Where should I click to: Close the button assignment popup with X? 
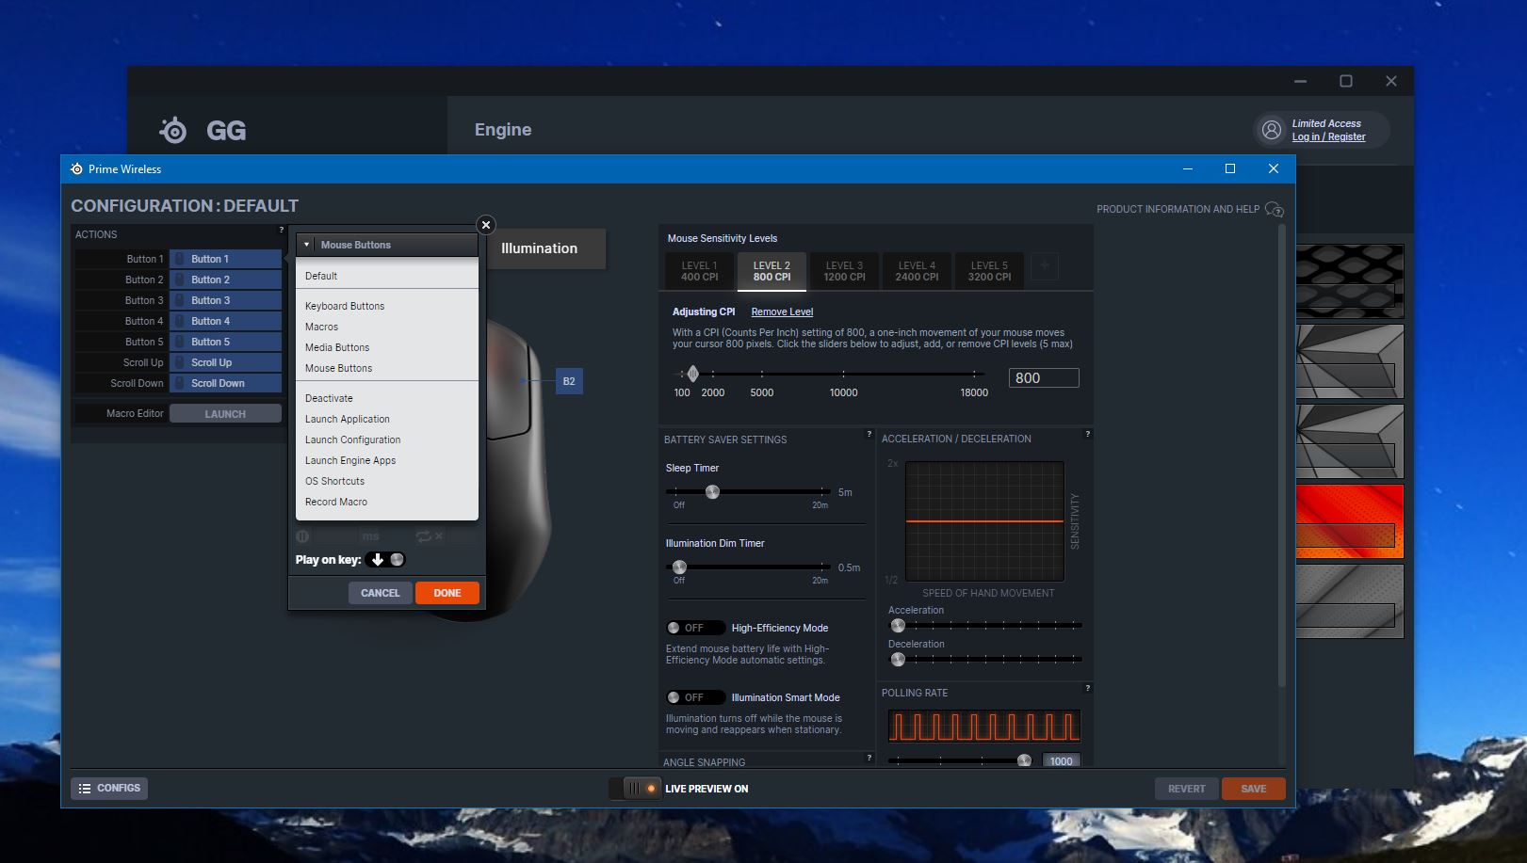tap(486, 225)
